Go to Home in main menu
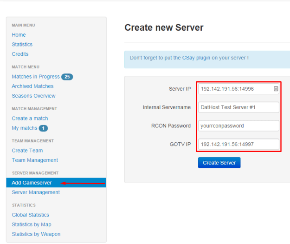 point(19,35)
